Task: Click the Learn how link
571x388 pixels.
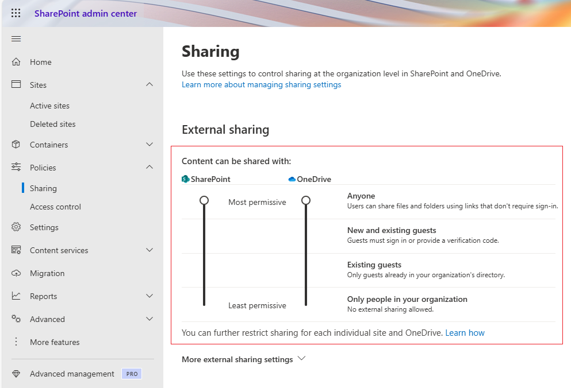Action: click(x=465, y=332)
